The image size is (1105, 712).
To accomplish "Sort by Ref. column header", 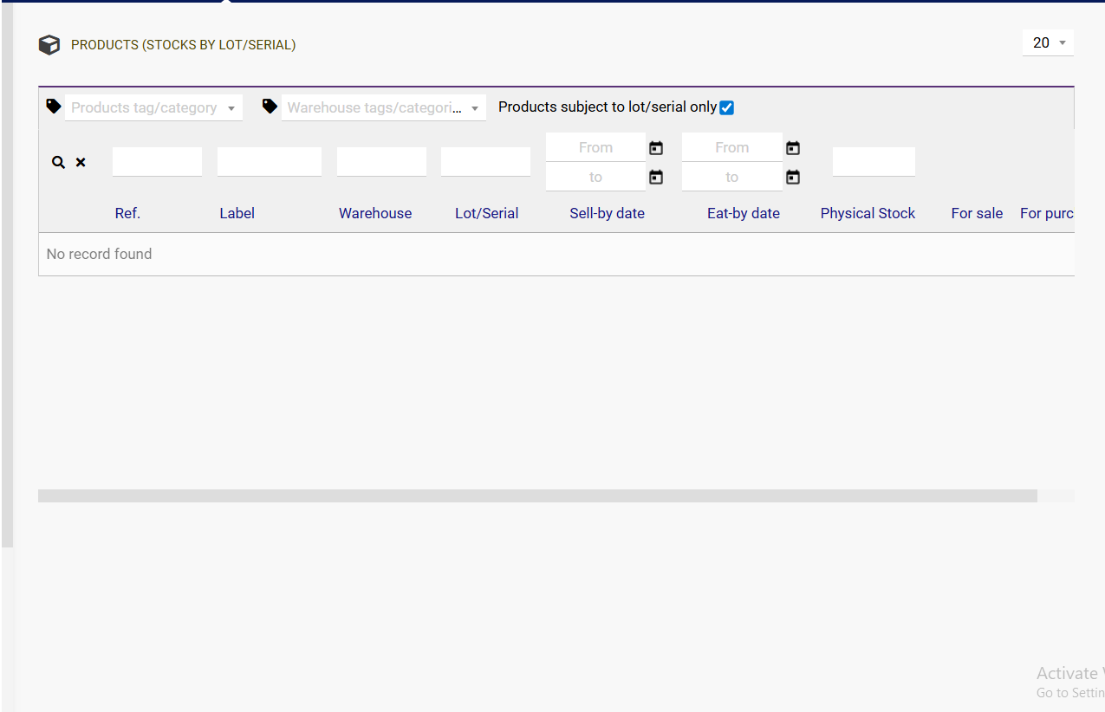I will pyautogui.click(x=127, y=213).
